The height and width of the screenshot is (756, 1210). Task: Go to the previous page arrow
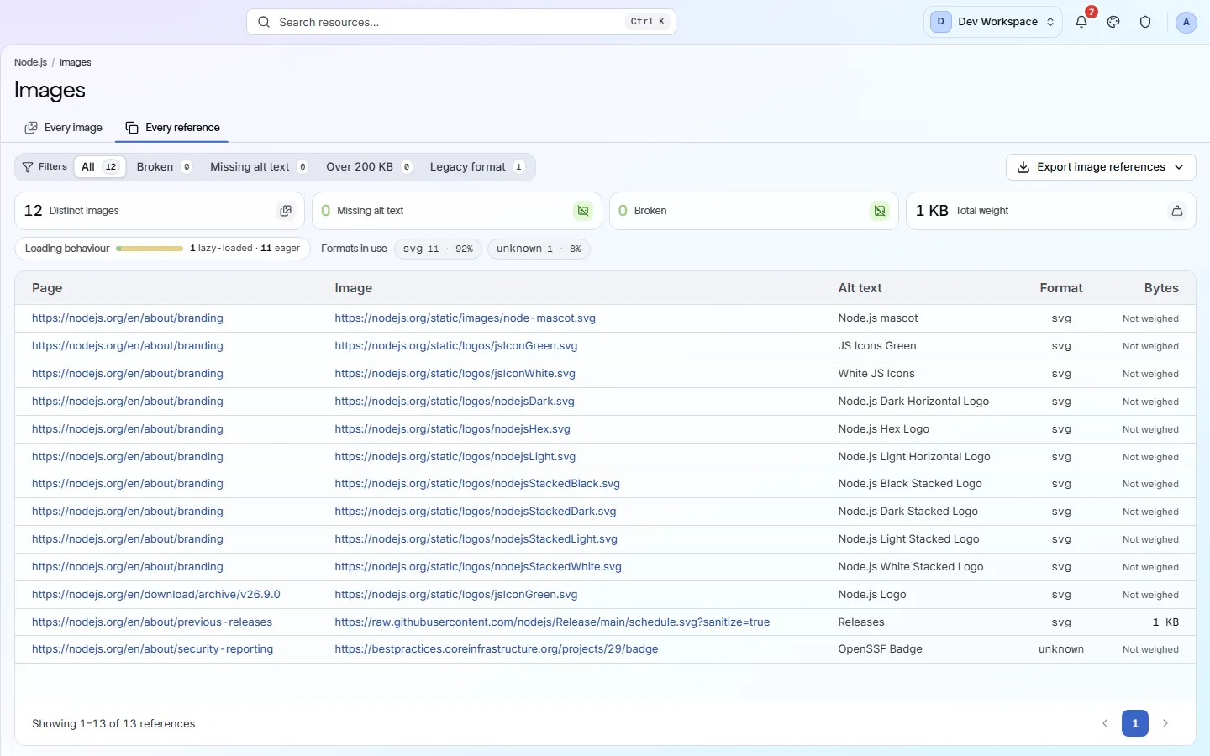click(x=1105, y=723)
